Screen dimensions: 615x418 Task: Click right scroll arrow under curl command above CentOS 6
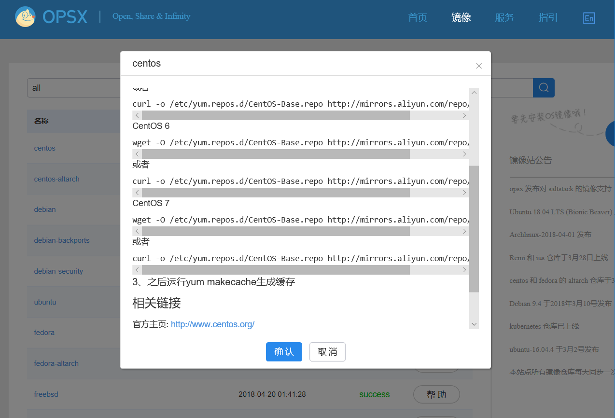[464, 115]
